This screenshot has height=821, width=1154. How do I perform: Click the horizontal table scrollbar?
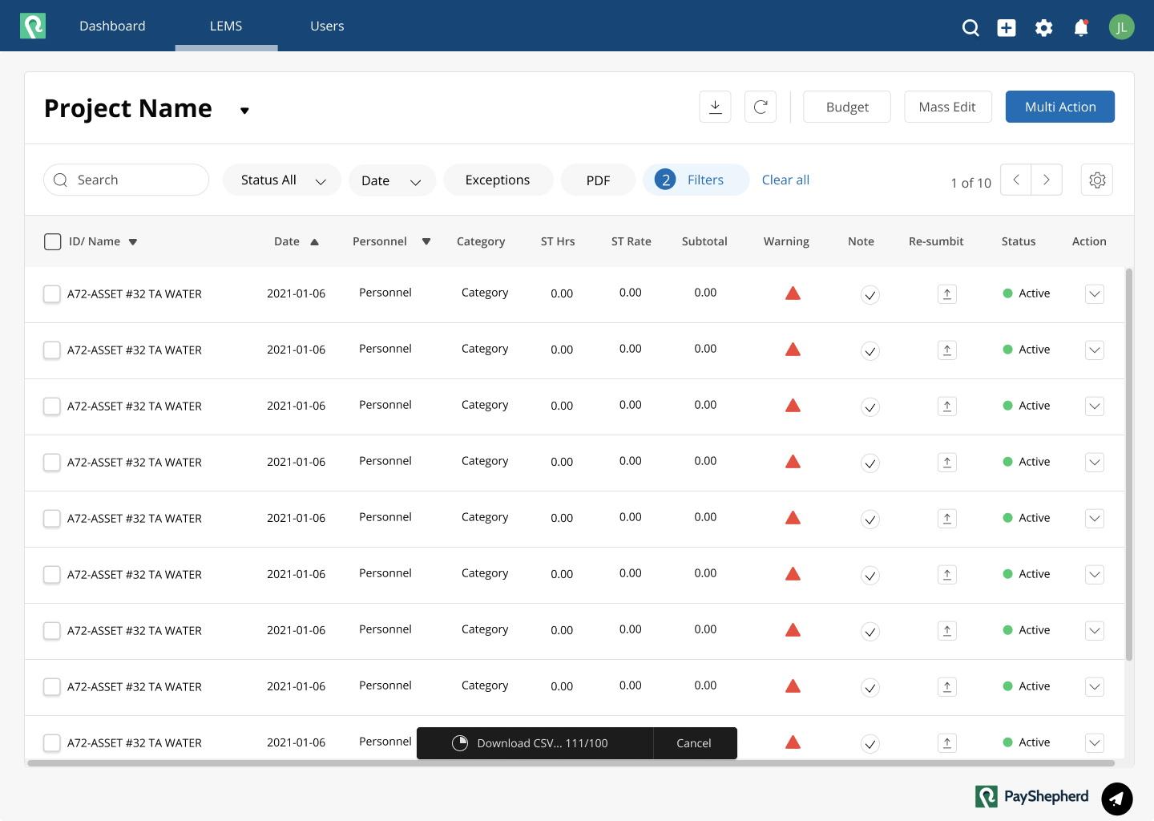(571, 763)
